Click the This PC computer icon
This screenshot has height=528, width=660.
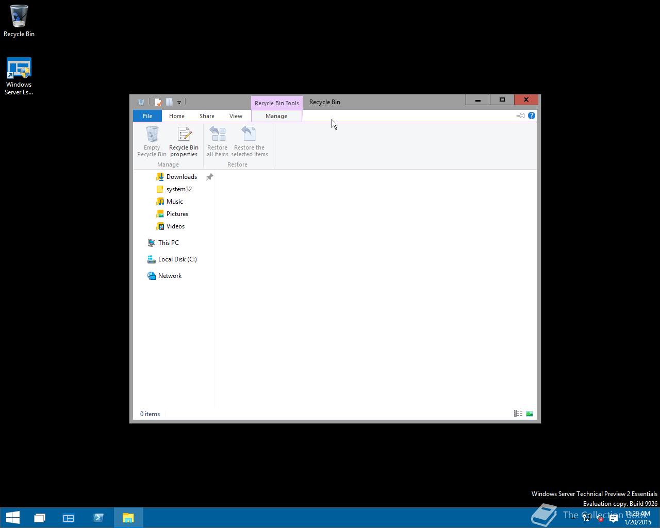click(x=151, y=243)
